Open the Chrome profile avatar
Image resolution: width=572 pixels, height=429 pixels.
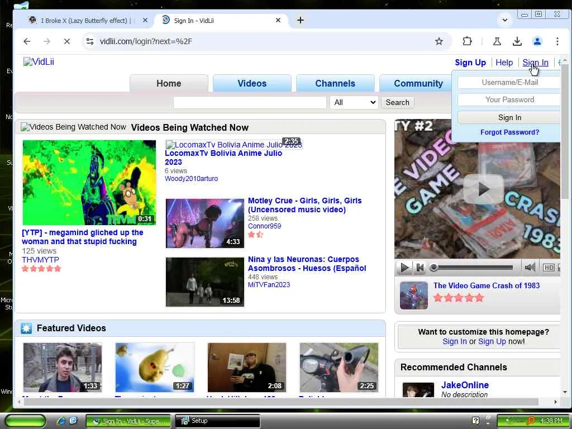click(537, 41)
